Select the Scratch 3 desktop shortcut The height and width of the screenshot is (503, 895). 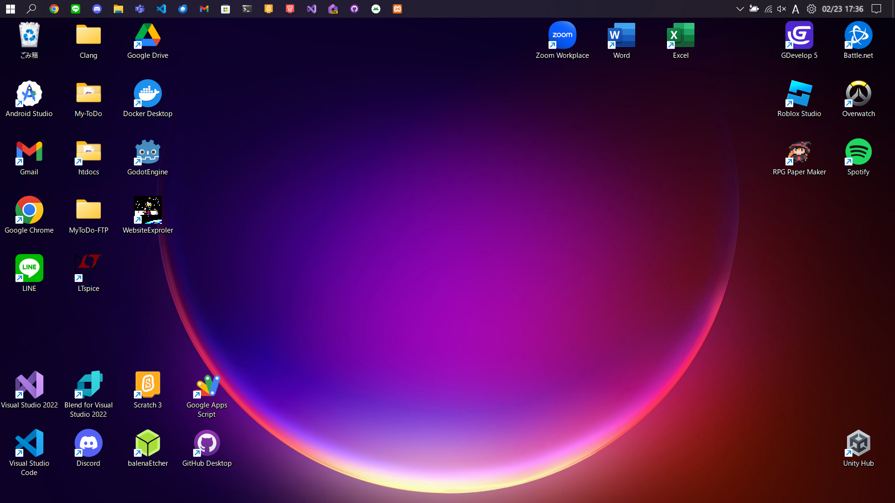pos(147,390)
